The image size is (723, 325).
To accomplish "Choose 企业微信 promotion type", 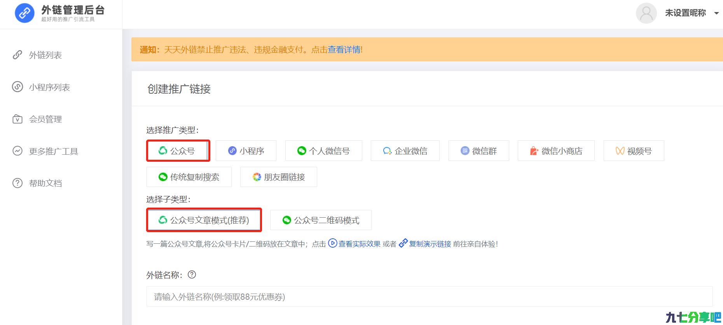I will (405, 150).
